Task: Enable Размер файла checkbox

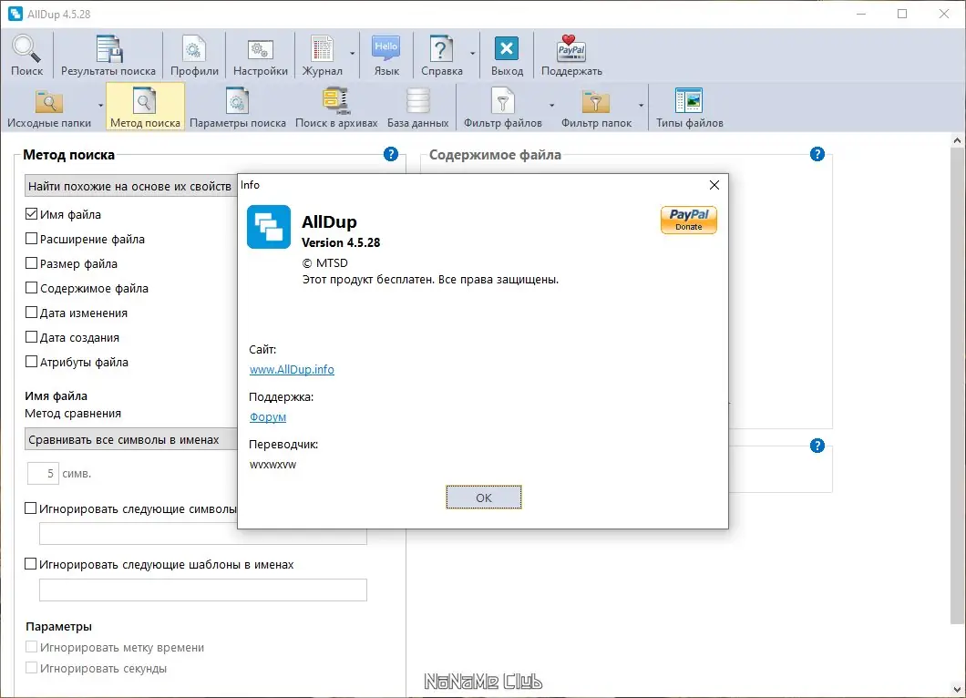Action: [31, 263]
